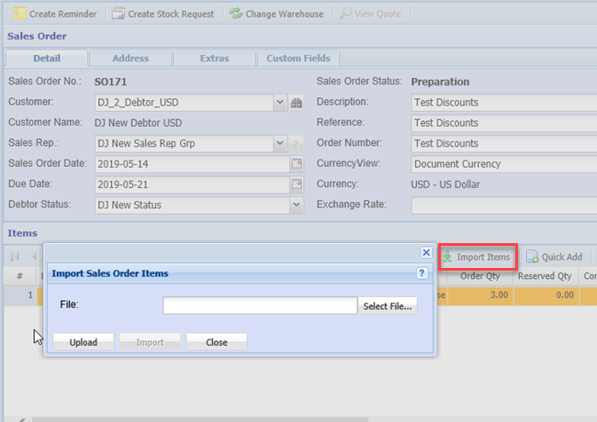Open calendar picker for Sales Order Date
Image resolution: width=597 pixels, height=422 pixels.
tap(297, 164)
